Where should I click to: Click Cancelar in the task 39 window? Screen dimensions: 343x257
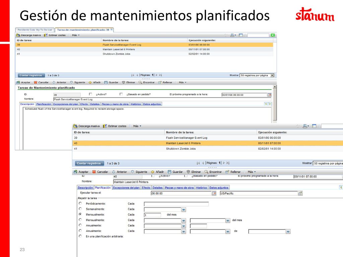click(41, 82)
